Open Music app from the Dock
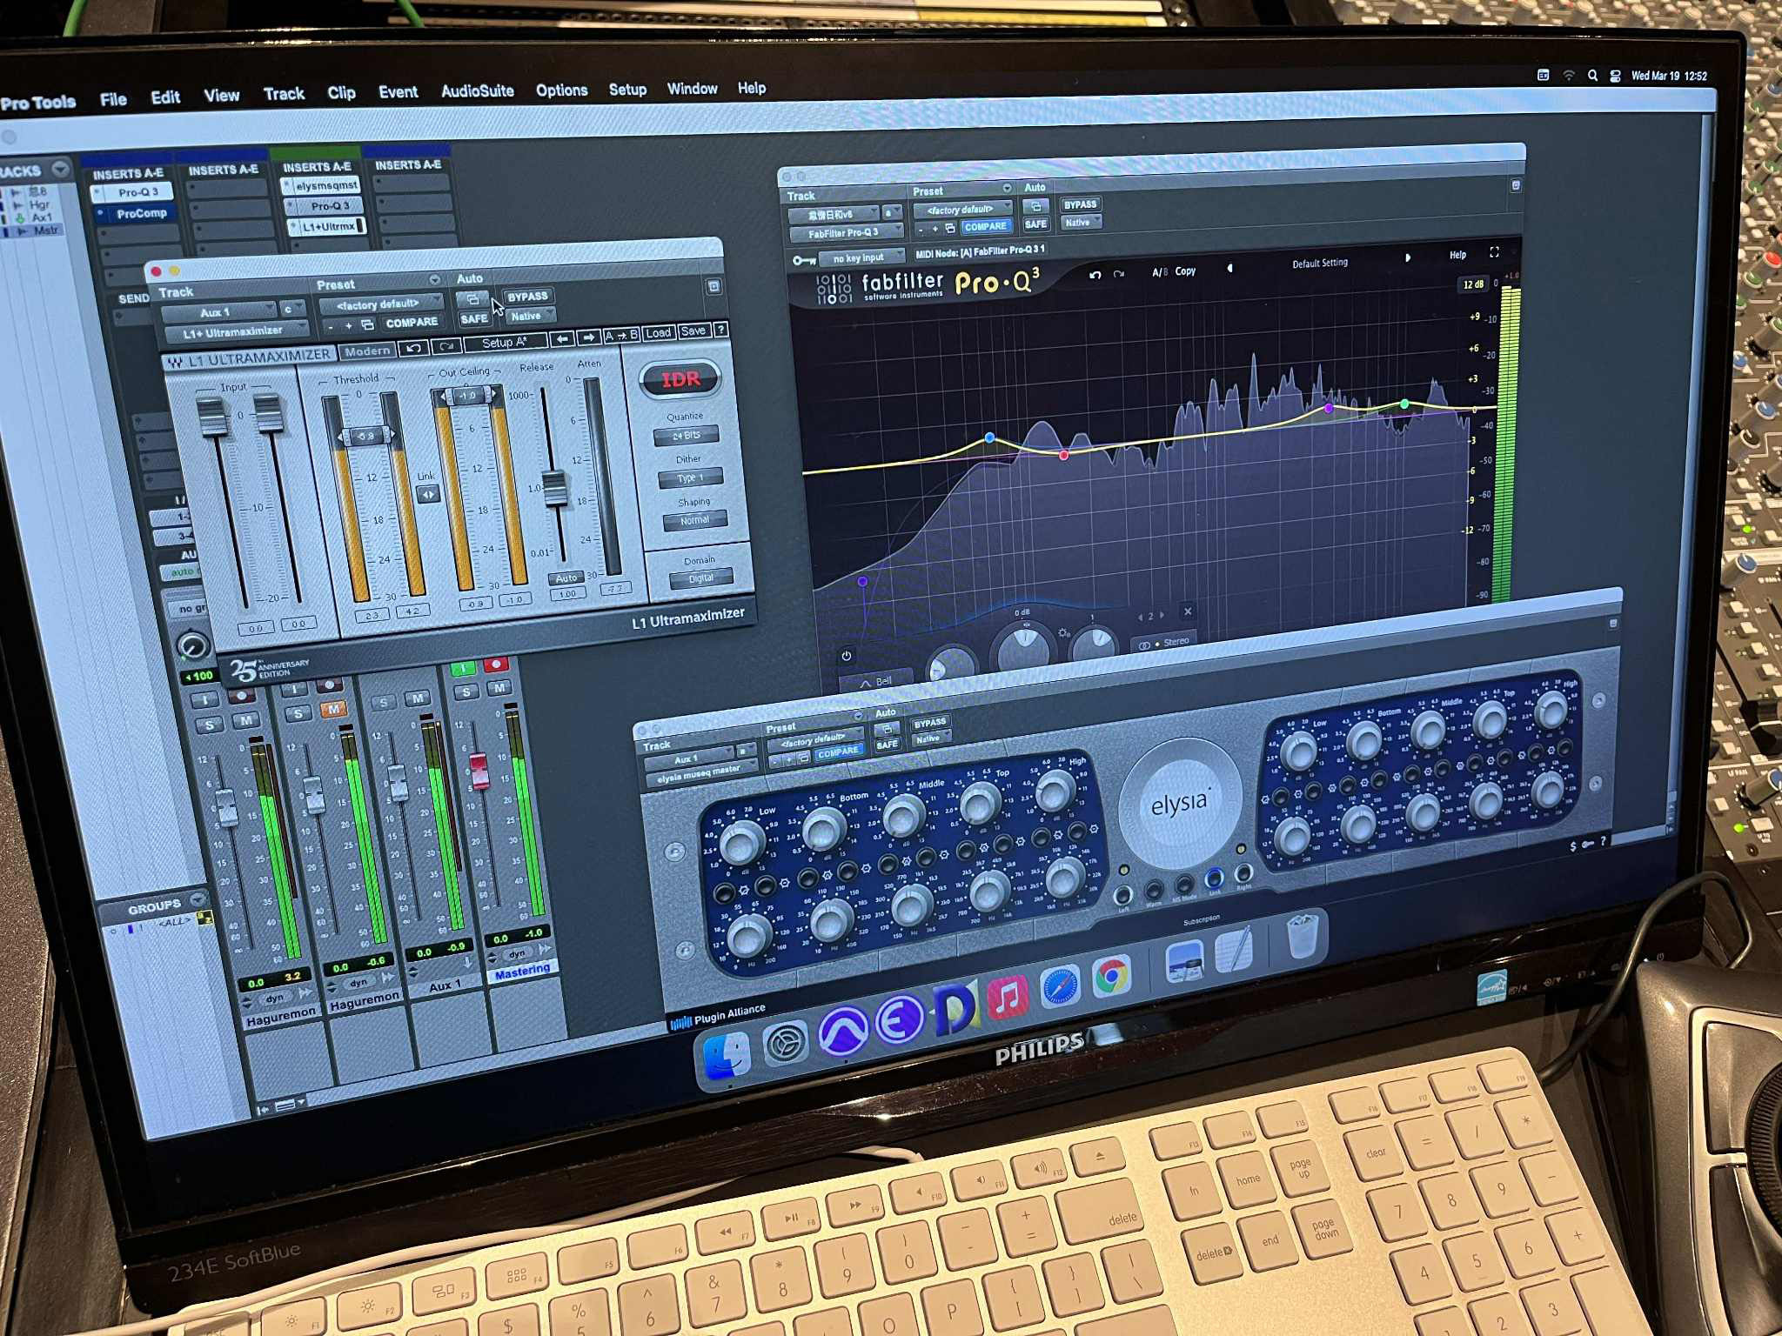Screen dimensions: 1782x1336 pos(1008,999)
